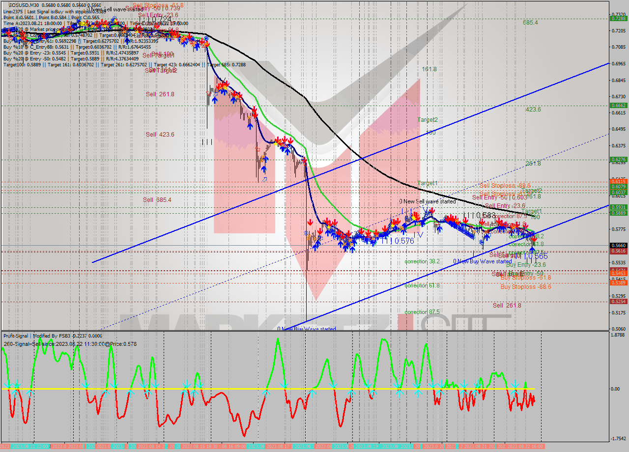The image size is (629, 452).
Task: Click the red 0.5254 price tag
Action: click(x=618, y=301)
